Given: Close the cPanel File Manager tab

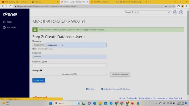Looking at the screenshot, I should pyautogui.click(x=117, y=2).
